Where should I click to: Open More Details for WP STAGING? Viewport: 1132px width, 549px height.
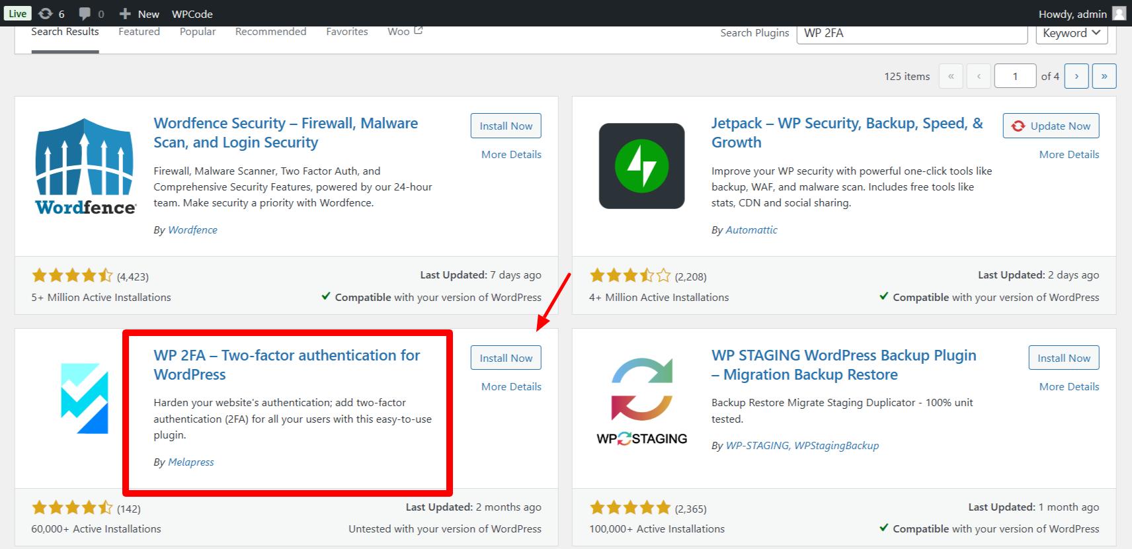tap(1069, 386)
